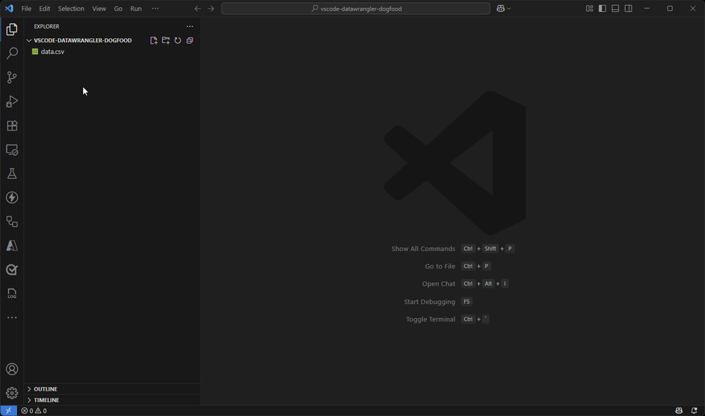Open the Remote Explorer view
The image size is (705, 416).
click(12, 149)
